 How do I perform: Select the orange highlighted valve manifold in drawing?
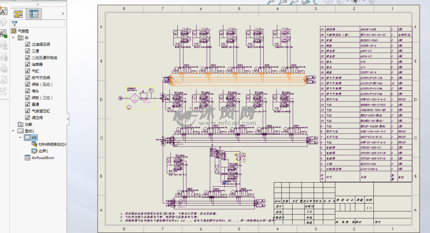[x=238, y=80]
